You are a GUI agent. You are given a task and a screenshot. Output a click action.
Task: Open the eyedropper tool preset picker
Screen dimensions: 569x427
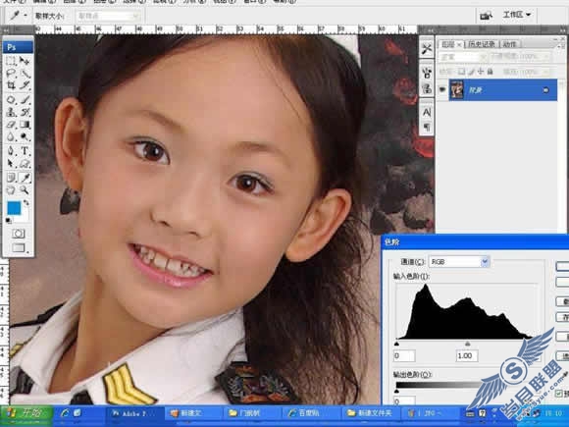click(18, 16)
